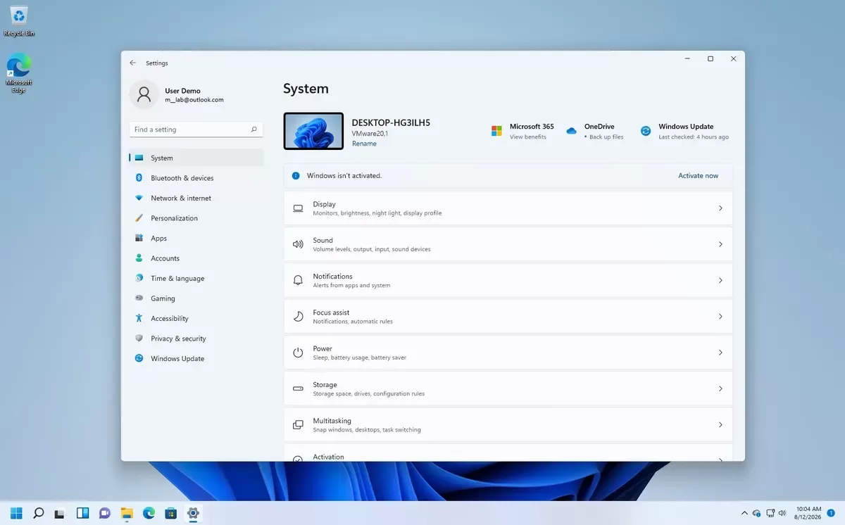Open Recycle Bin desktop icon

[19, 21]
